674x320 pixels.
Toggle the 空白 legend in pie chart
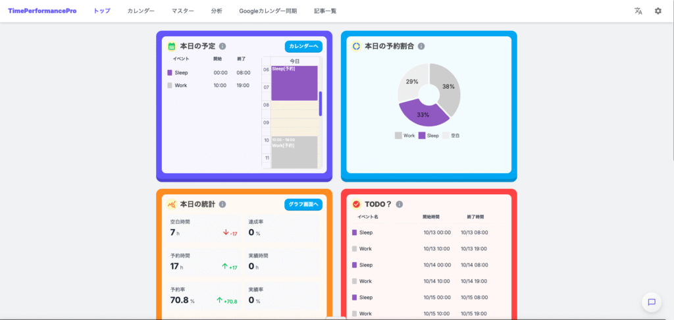click(x=451, y=135)
